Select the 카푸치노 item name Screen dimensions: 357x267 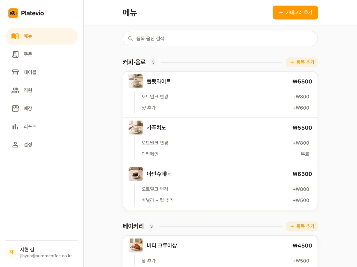coord(156,128)
